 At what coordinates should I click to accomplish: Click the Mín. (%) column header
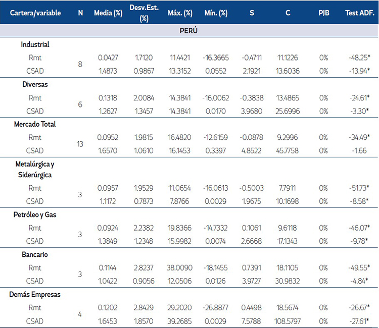point(216,13)
